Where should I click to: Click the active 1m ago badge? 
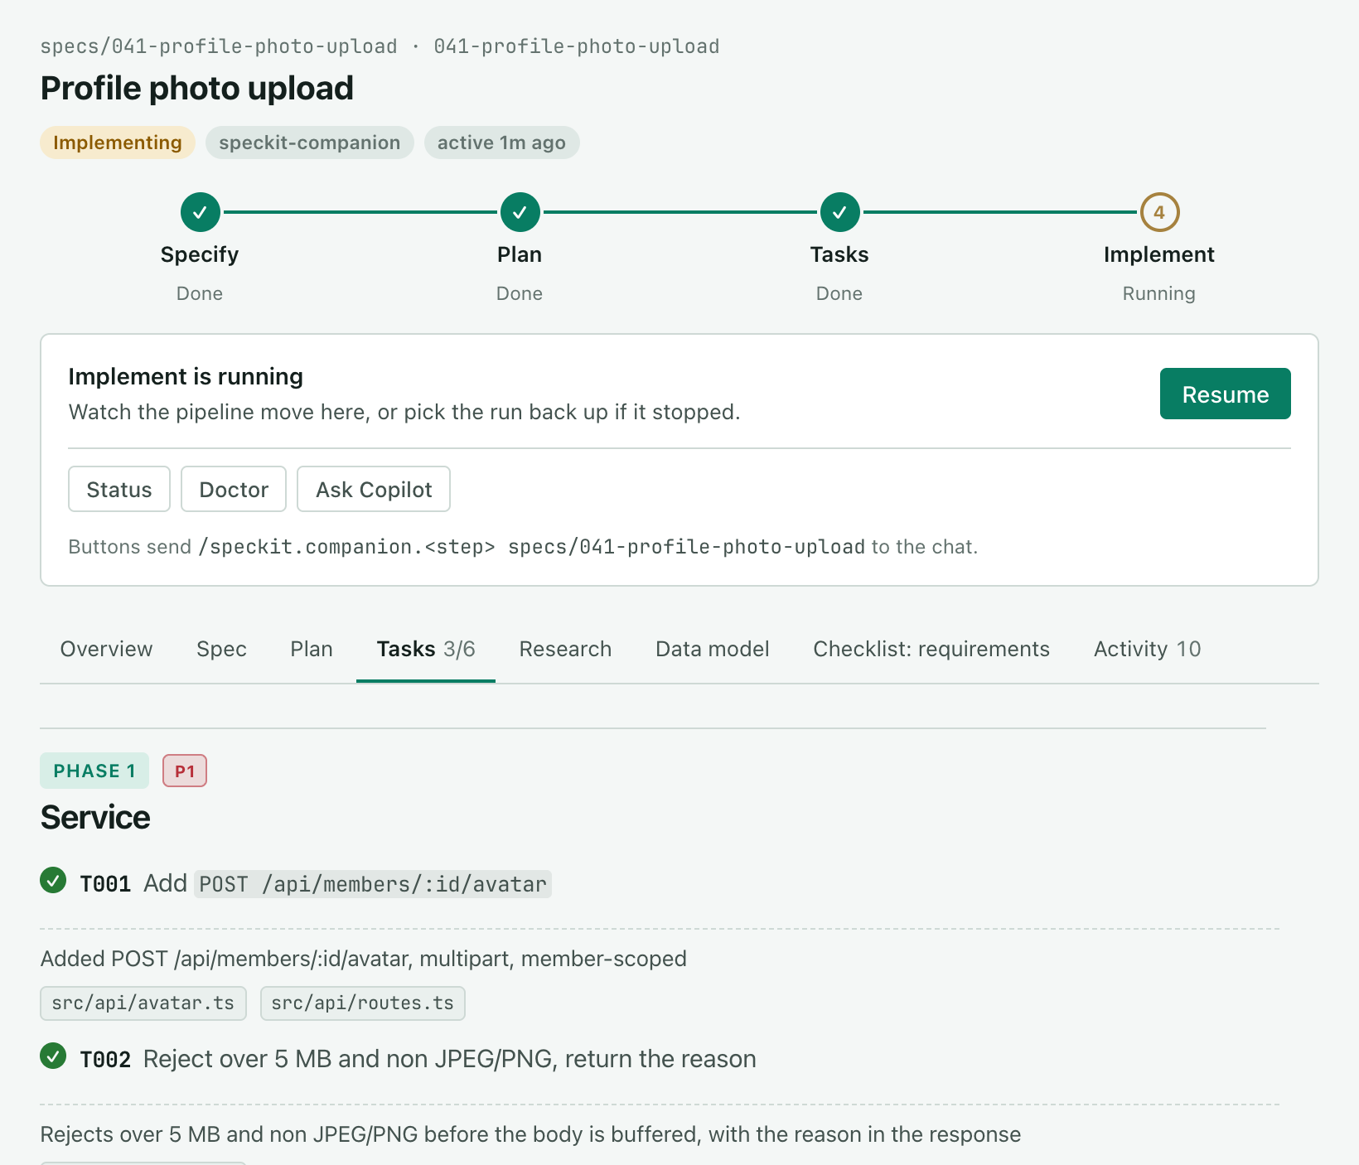click(x=501, y=143)
